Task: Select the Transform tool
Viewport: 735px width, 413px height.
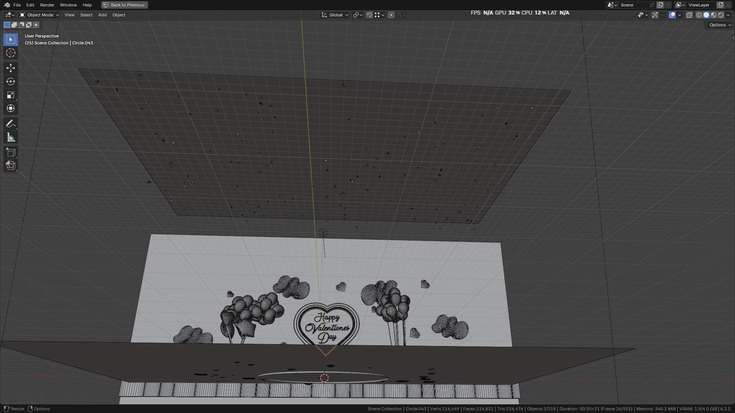Action: (x=11, y=108)
